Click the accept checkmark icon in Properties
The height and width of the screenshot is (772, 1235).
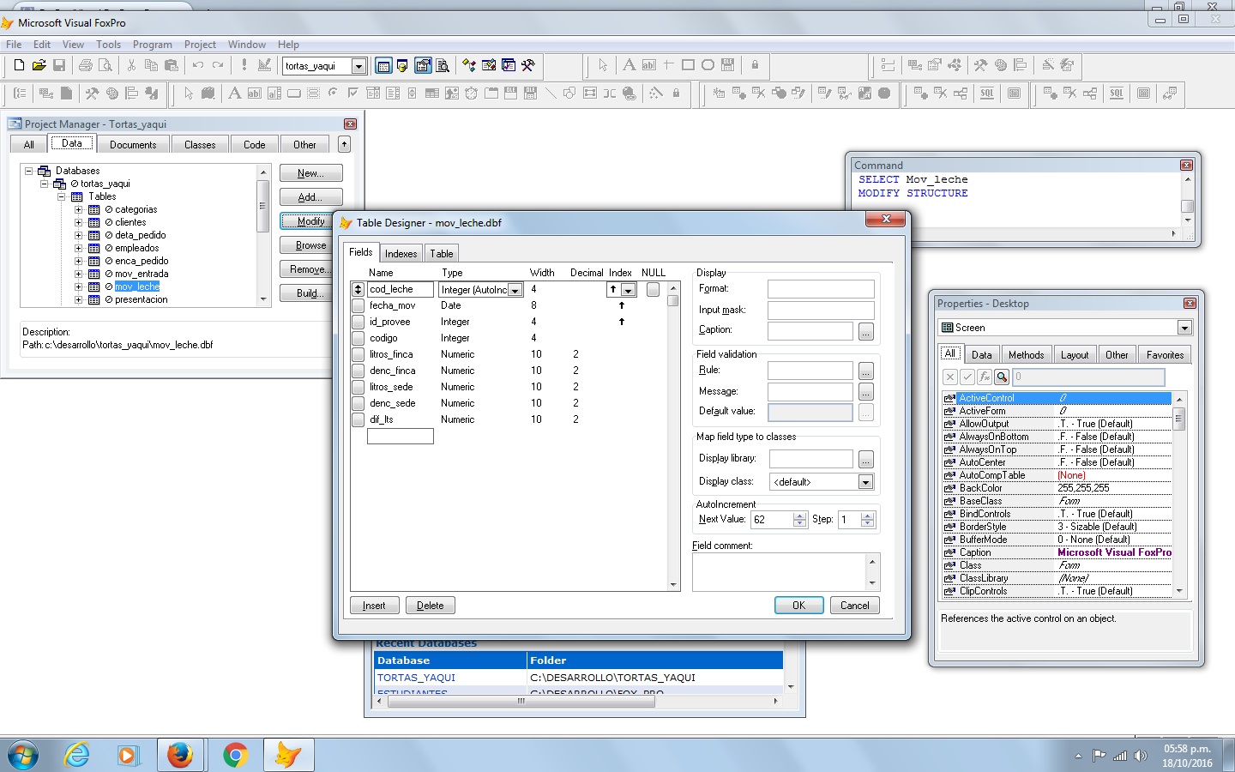[x=967, y=377]
